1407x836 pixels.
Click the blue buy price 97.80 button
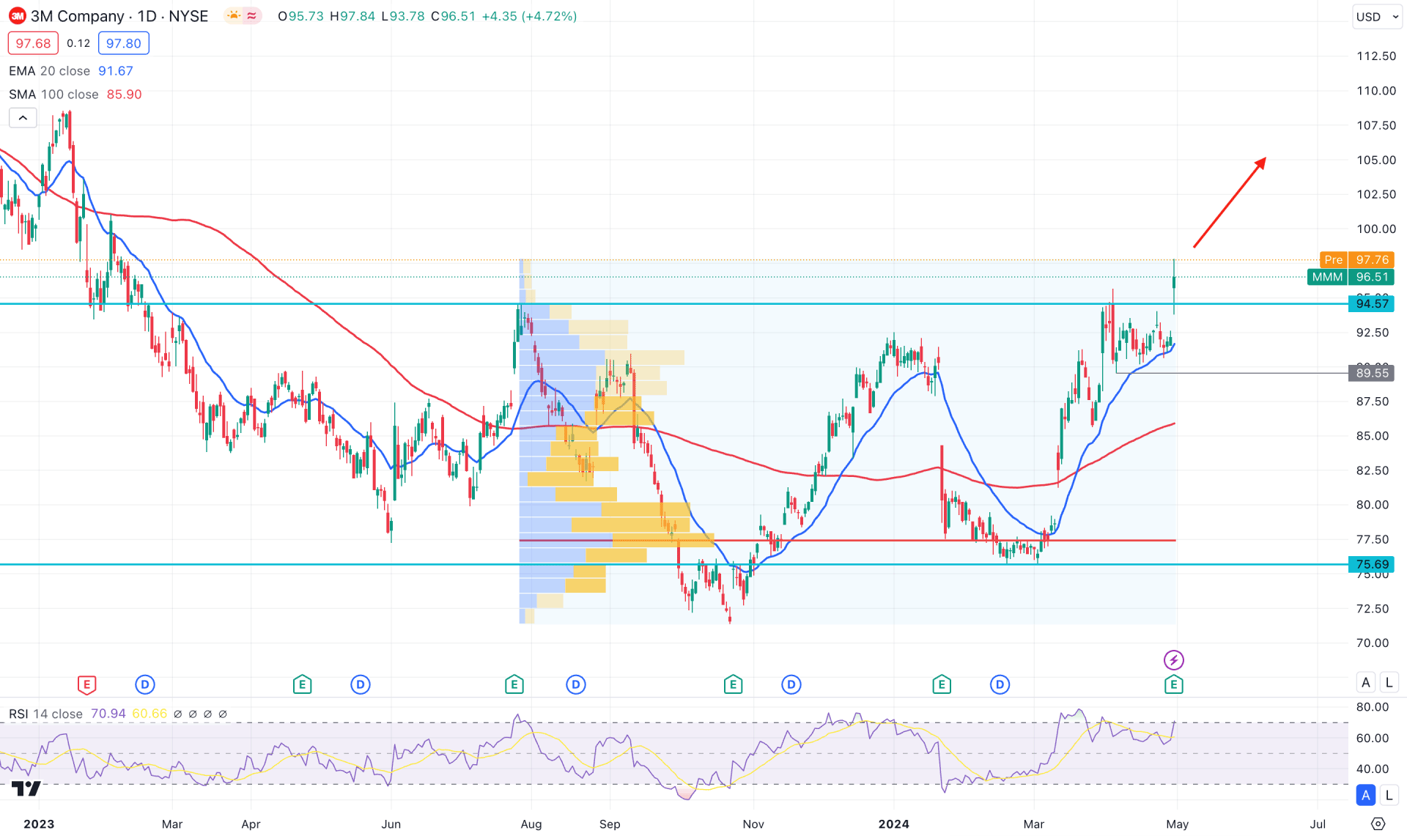pos(124,43)
